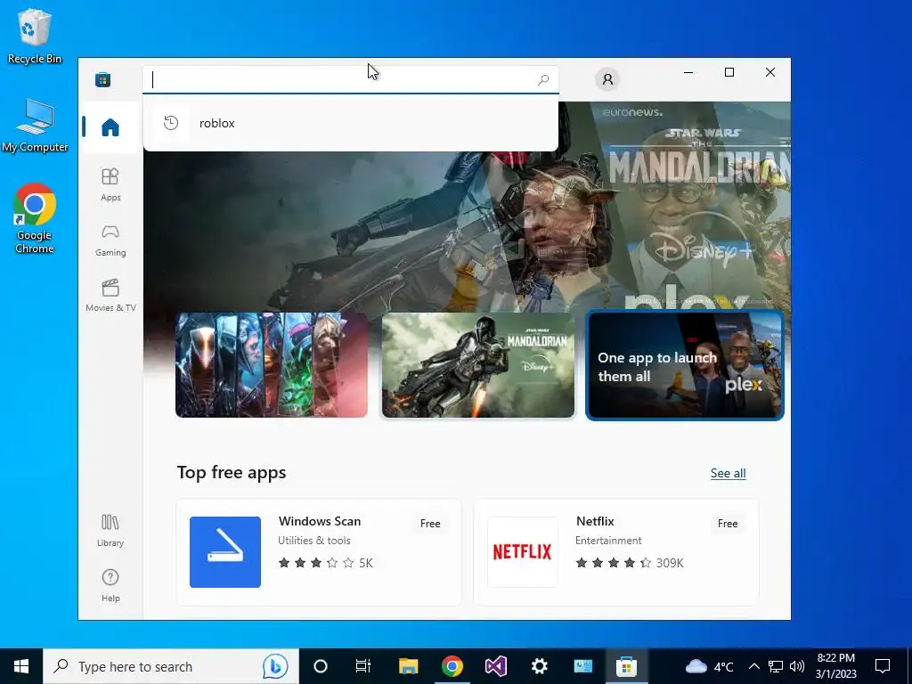Click the Microsoft Store logo icon
The height and width of the screenshot is (684, 912).
pos(103,79)
